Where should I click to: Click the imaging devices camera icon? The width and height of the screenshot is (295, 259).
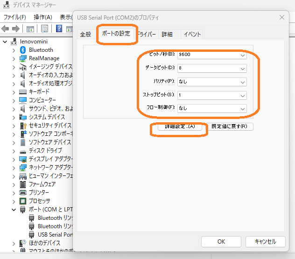(x=23, y=67)
